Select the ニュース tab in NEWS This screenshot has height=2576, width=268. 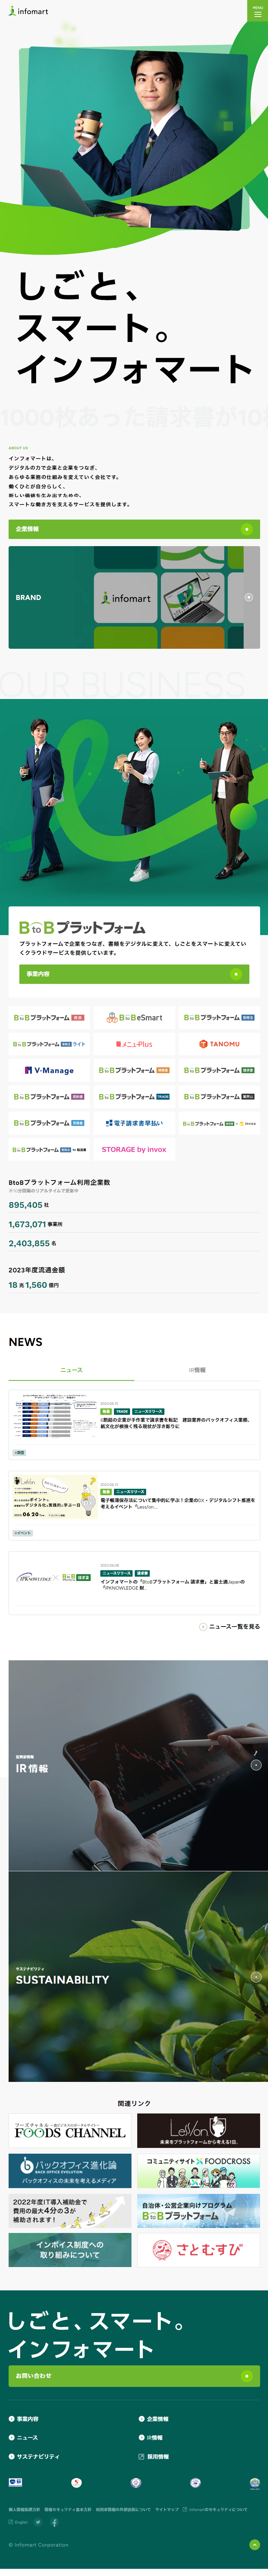click(71, 1370)
